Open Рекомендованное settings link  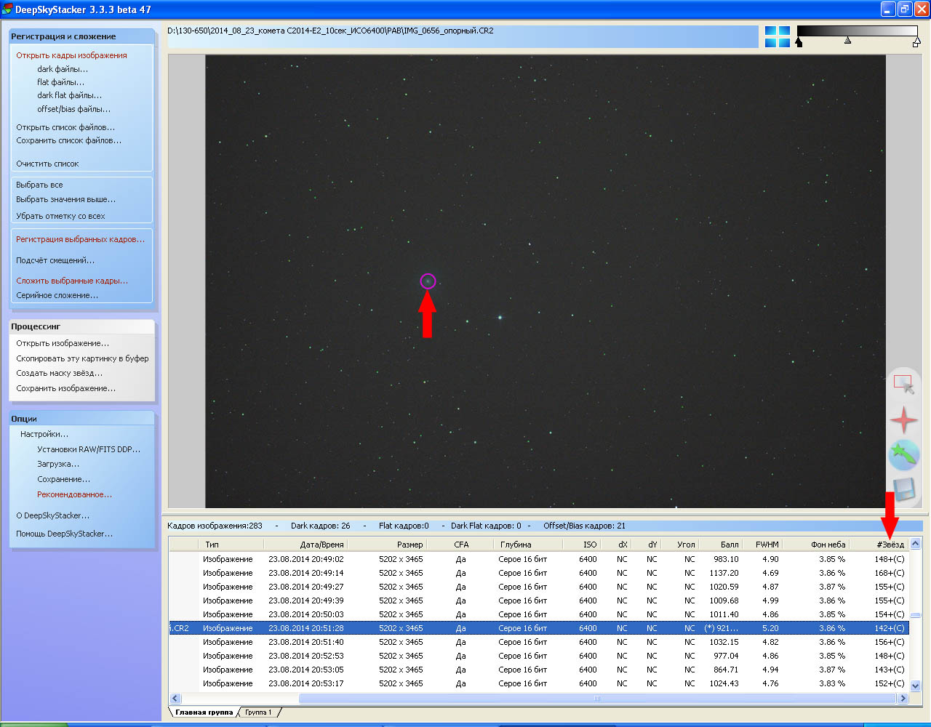pyautogui.click(x=74, y=494)
